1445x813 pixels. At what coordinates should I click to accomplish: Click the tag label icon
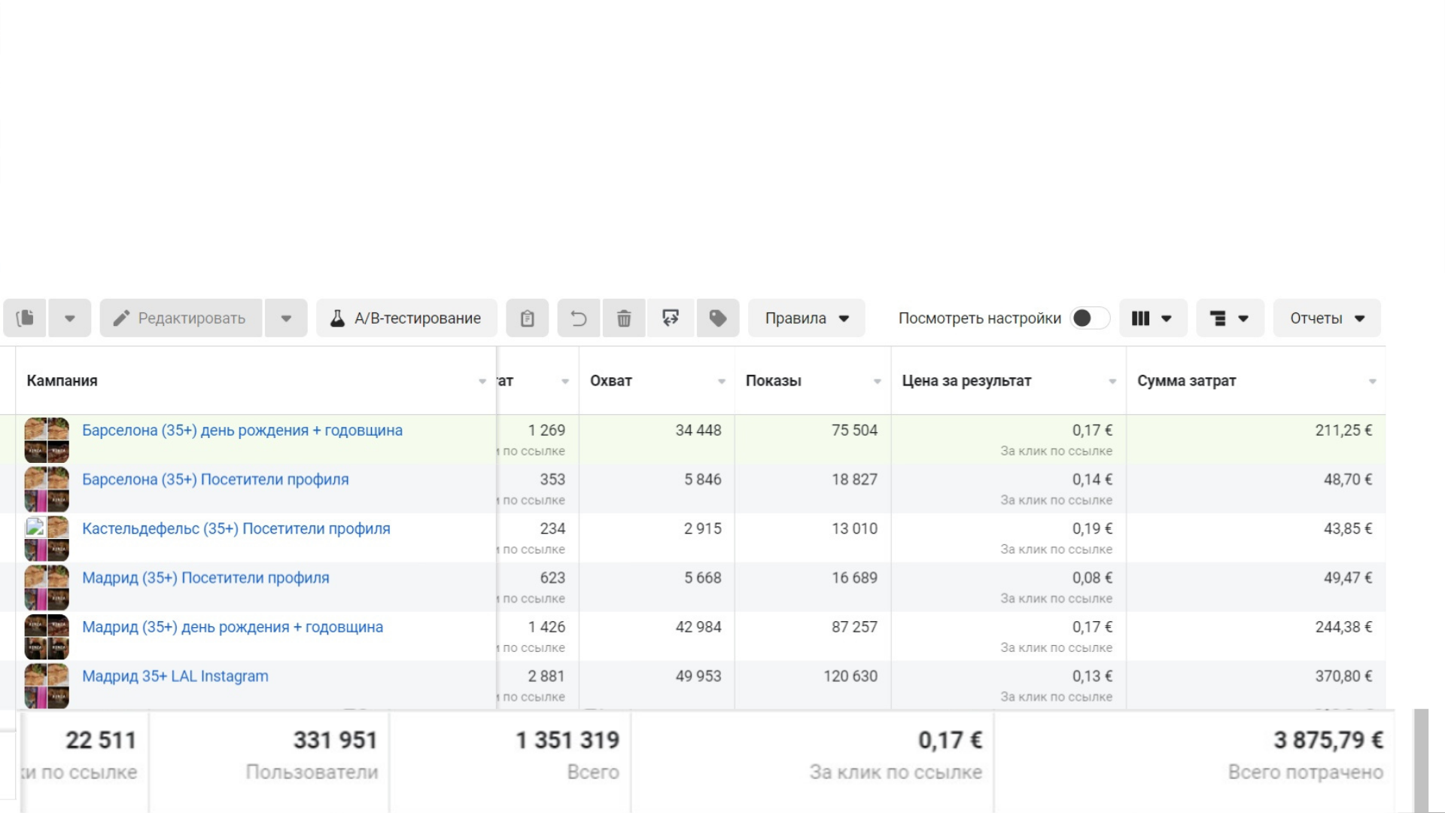[717, 318]
